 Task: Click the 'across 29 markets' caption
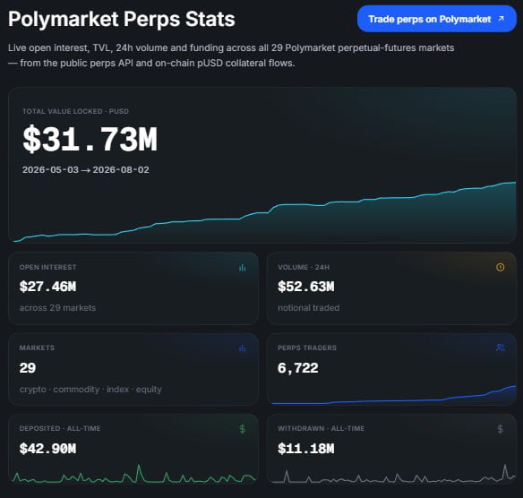(x=57, y=307)
